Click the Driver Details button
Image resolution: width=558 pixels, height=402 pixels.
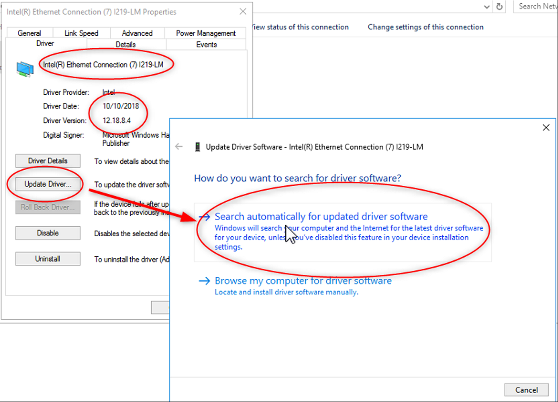(48, 161)
